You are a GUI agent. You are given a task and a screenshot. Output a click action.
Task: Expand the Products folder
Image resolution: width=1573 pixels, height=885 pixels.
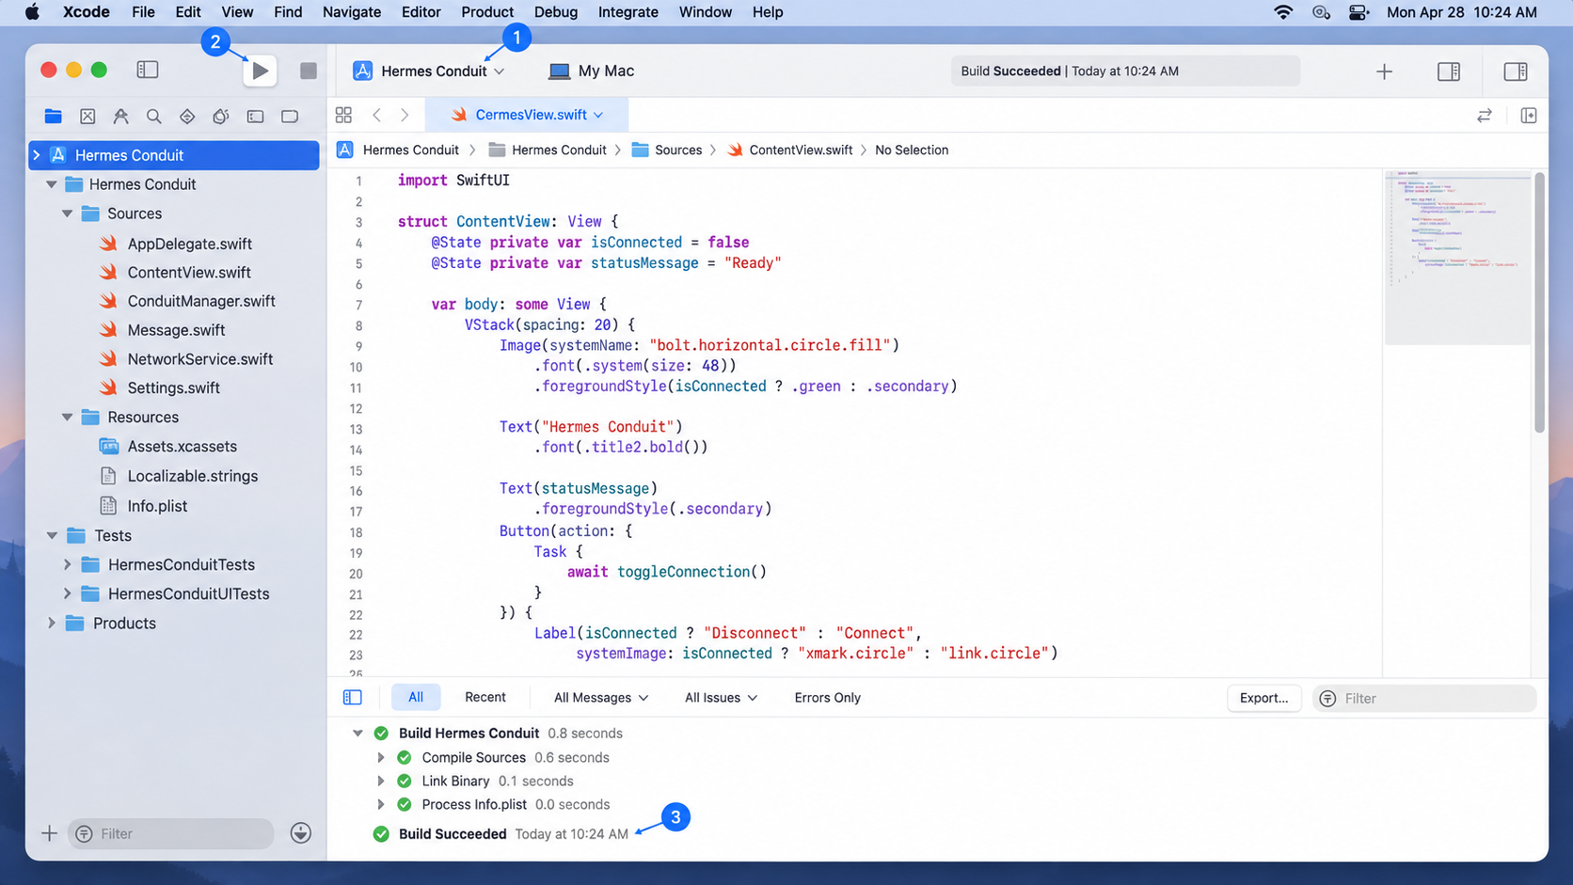pos(52,623)
